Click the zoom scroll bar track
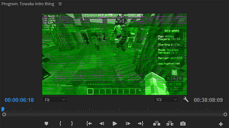 tap(115, 115)
